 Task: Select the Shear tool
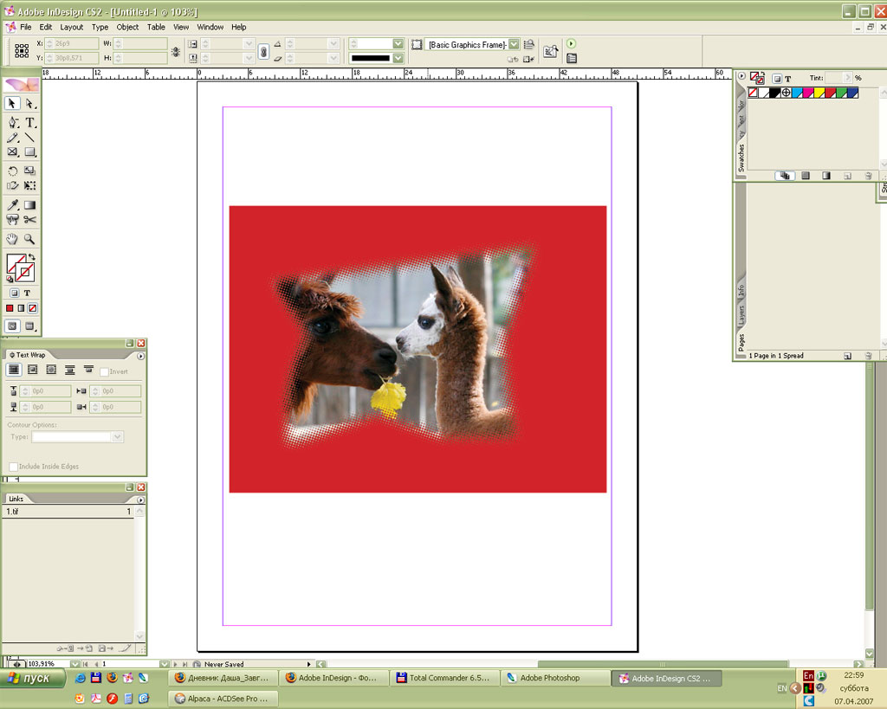pyautogui.click(x=12, y=185)
